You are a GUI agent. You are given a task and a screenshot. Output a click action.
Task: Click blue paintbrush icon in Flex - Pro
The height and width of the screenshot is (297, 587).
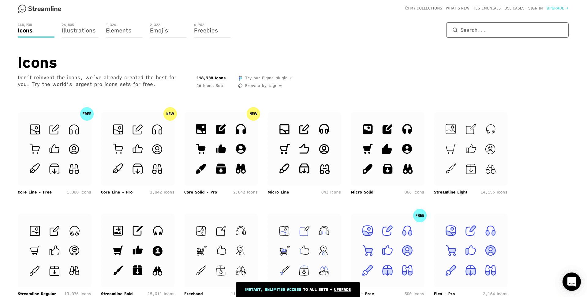point(451,270)
